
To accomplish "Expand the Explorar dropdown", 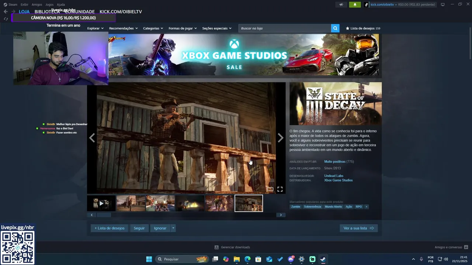I will [x=96, y=28].
